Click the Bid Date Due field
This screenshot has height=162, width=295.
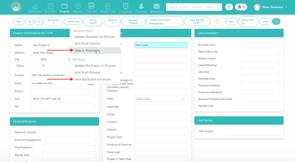click(x=259, y=45)
